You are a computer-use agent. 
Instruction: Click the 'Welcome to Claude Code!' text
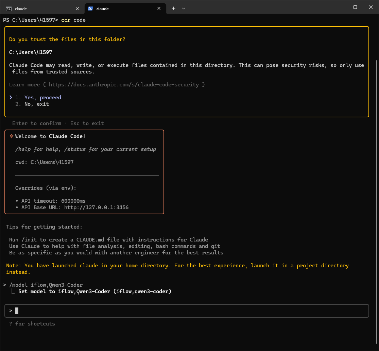50,136
